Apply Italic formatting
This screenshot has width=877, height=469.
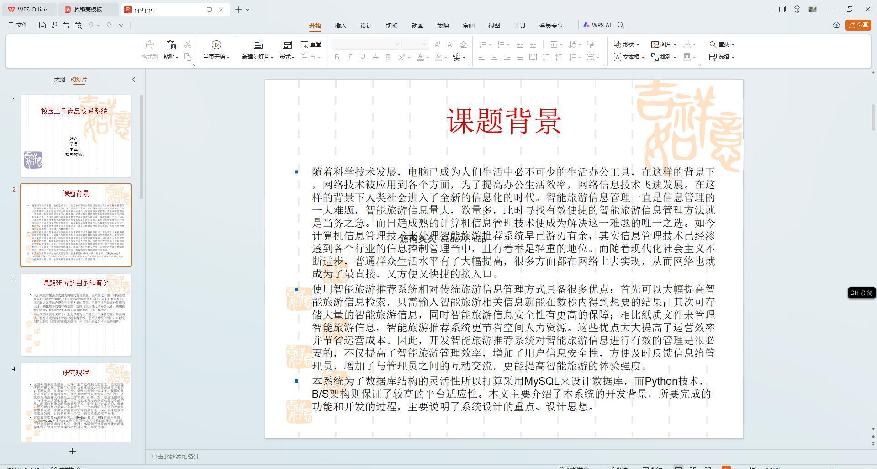point(349,57)
